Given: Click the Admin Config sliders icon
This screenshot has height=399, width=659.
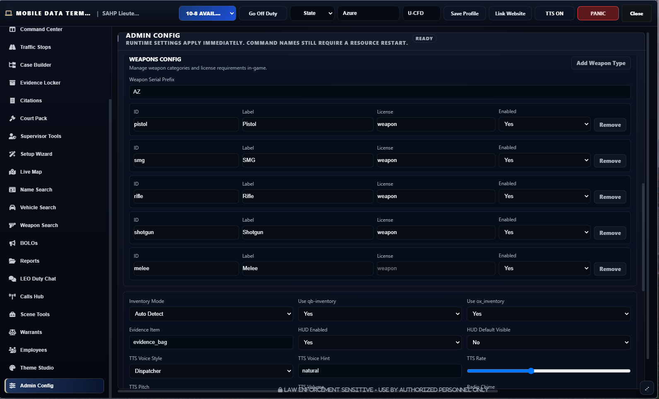Looking at the screenshot, I should click(12, 386).
